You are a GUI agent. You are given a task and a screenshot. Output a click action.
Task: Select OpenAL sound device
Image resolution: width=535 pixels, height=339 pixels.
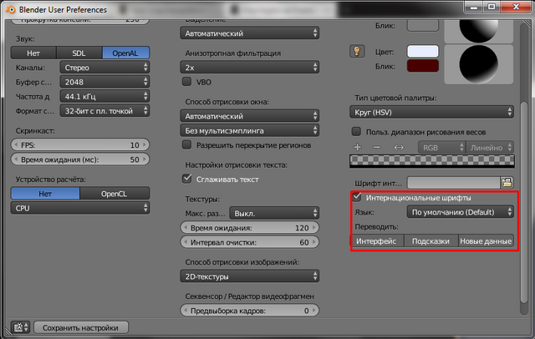[x=125, y=53]
